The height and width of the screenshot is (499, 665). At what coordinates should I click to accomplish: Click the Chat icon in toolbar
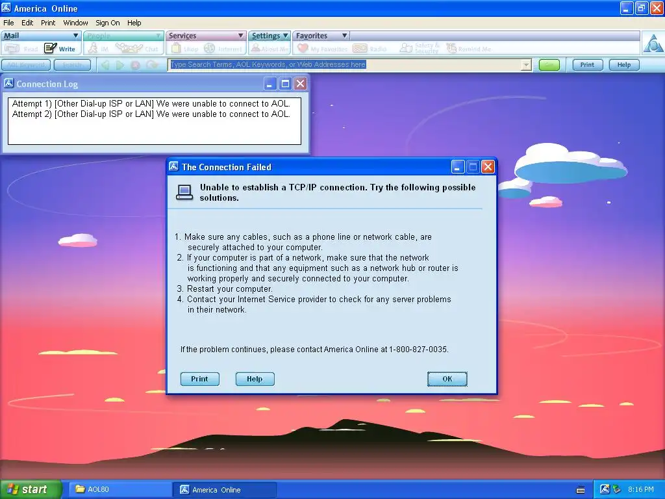pos(129,48)
